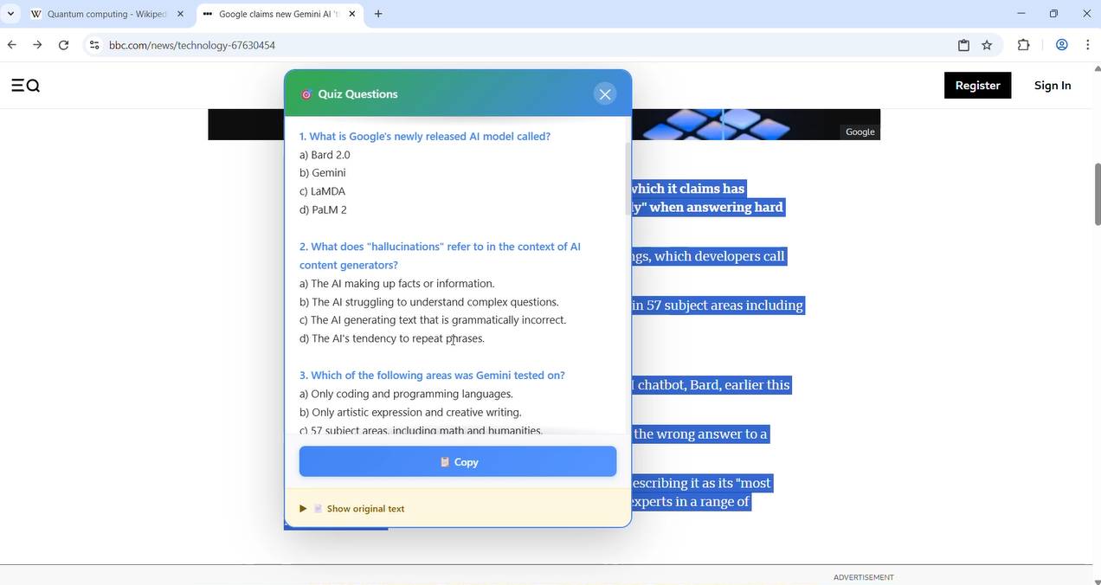The image size is (1101, 585).
Task: Open the Chrome three-dot menu
Action: [1087, 45]
